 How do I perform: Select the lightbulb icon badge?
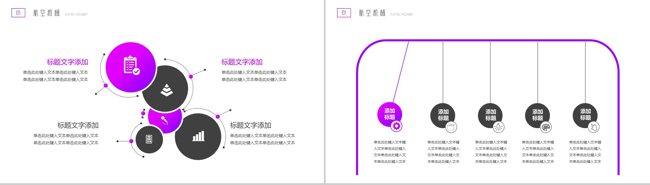[498, 127]
